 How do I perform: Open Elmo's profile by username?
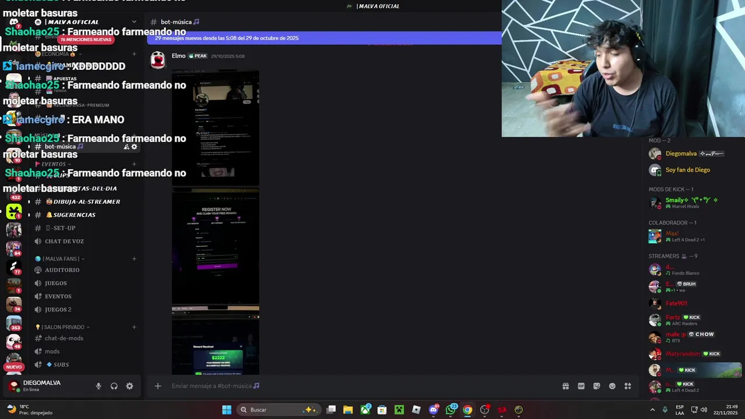point(179,56)
